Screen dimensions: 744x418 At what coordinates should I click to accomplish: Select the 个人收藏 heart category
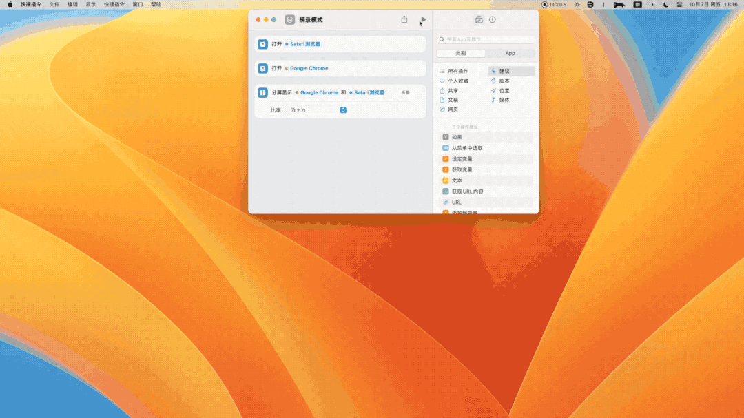442,81
